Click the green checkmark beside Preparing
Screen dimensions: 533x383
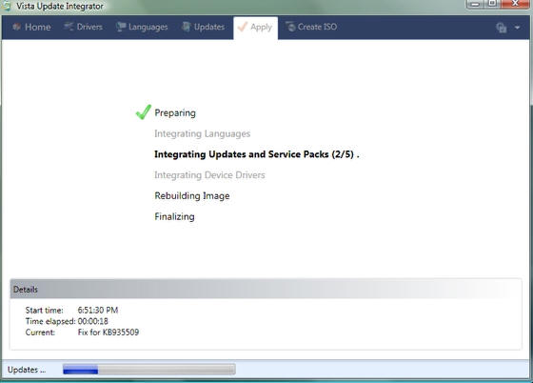coord(143,111)
